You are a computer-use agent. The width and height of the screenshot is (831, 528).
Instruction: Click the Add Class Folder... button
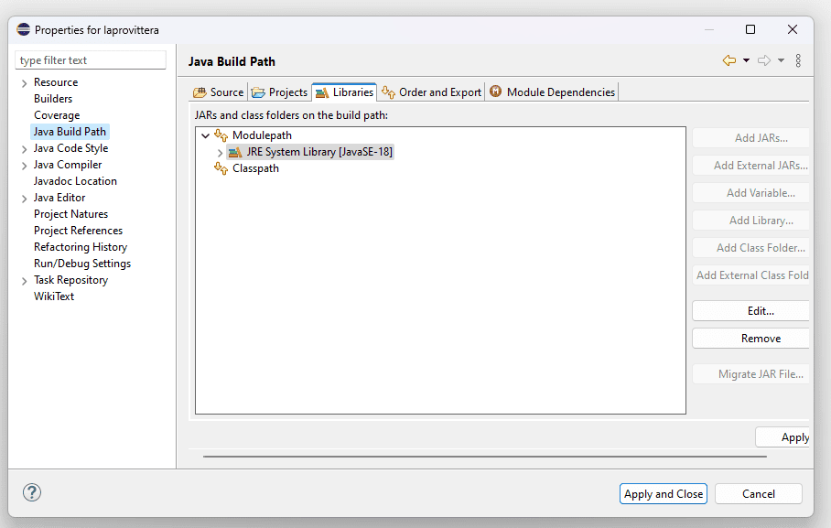pyautogui.click(x=751, y=248)
